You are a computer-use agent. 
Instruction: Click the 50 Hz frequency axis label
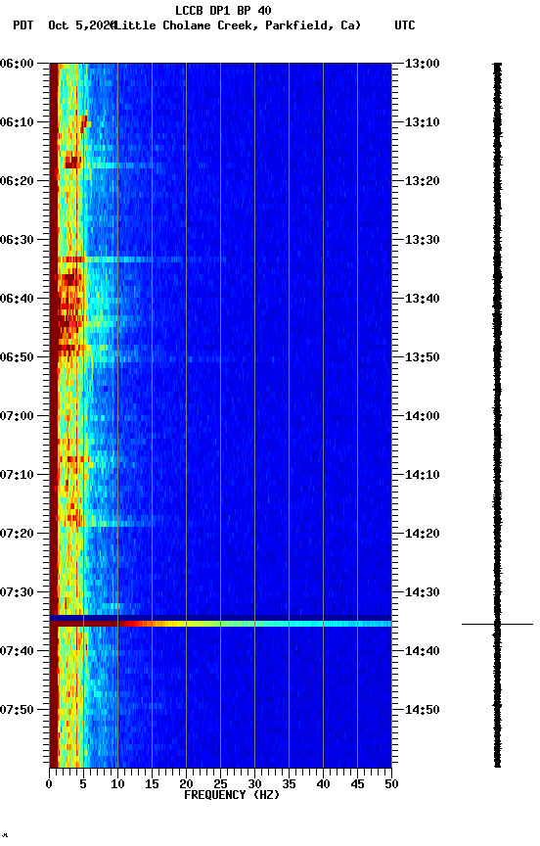coord(391,784)
